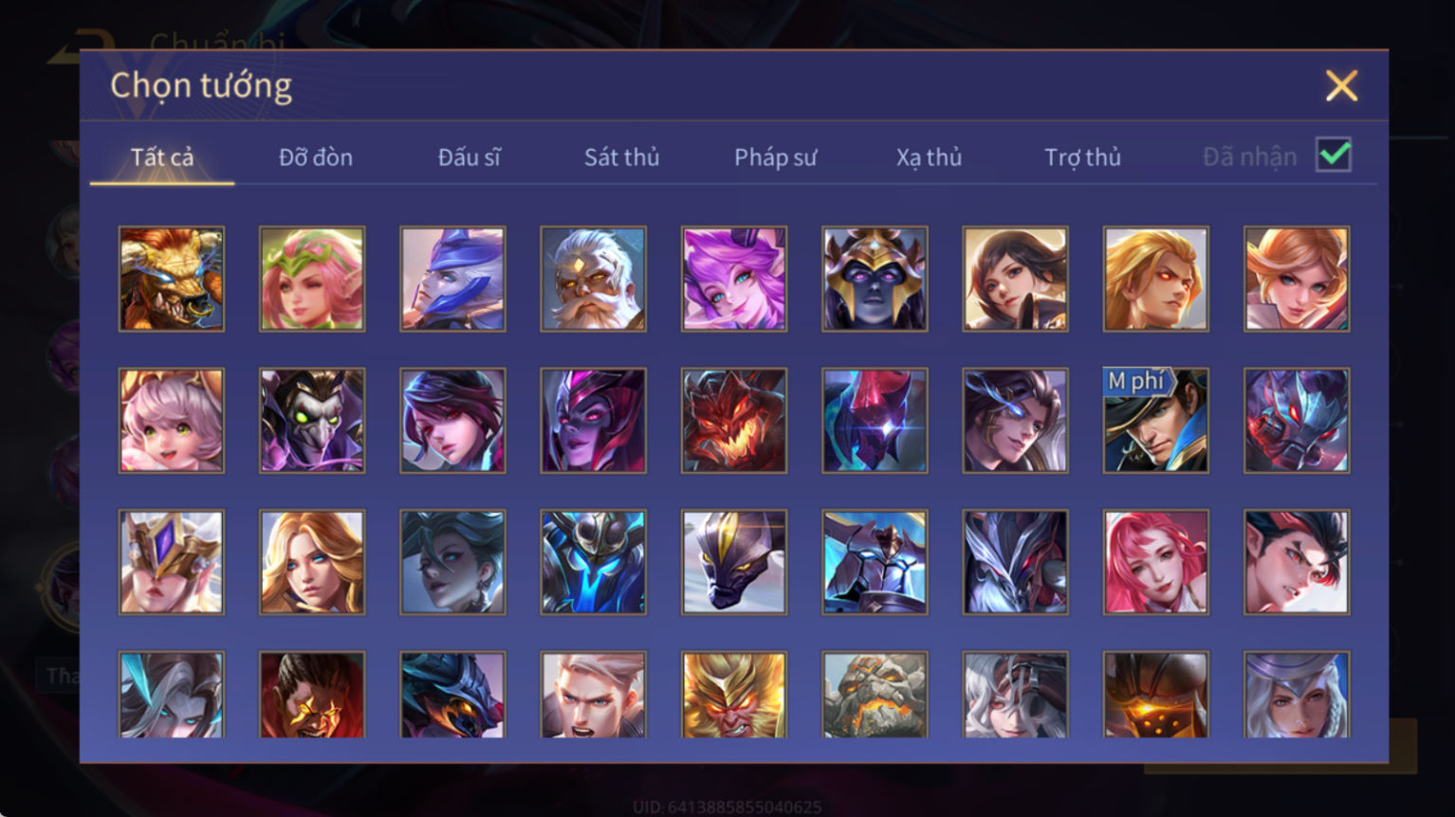Screen dimensions: 1455x817
Task: Show the Pháp sư heroes tab
Action: coord(776,157)
